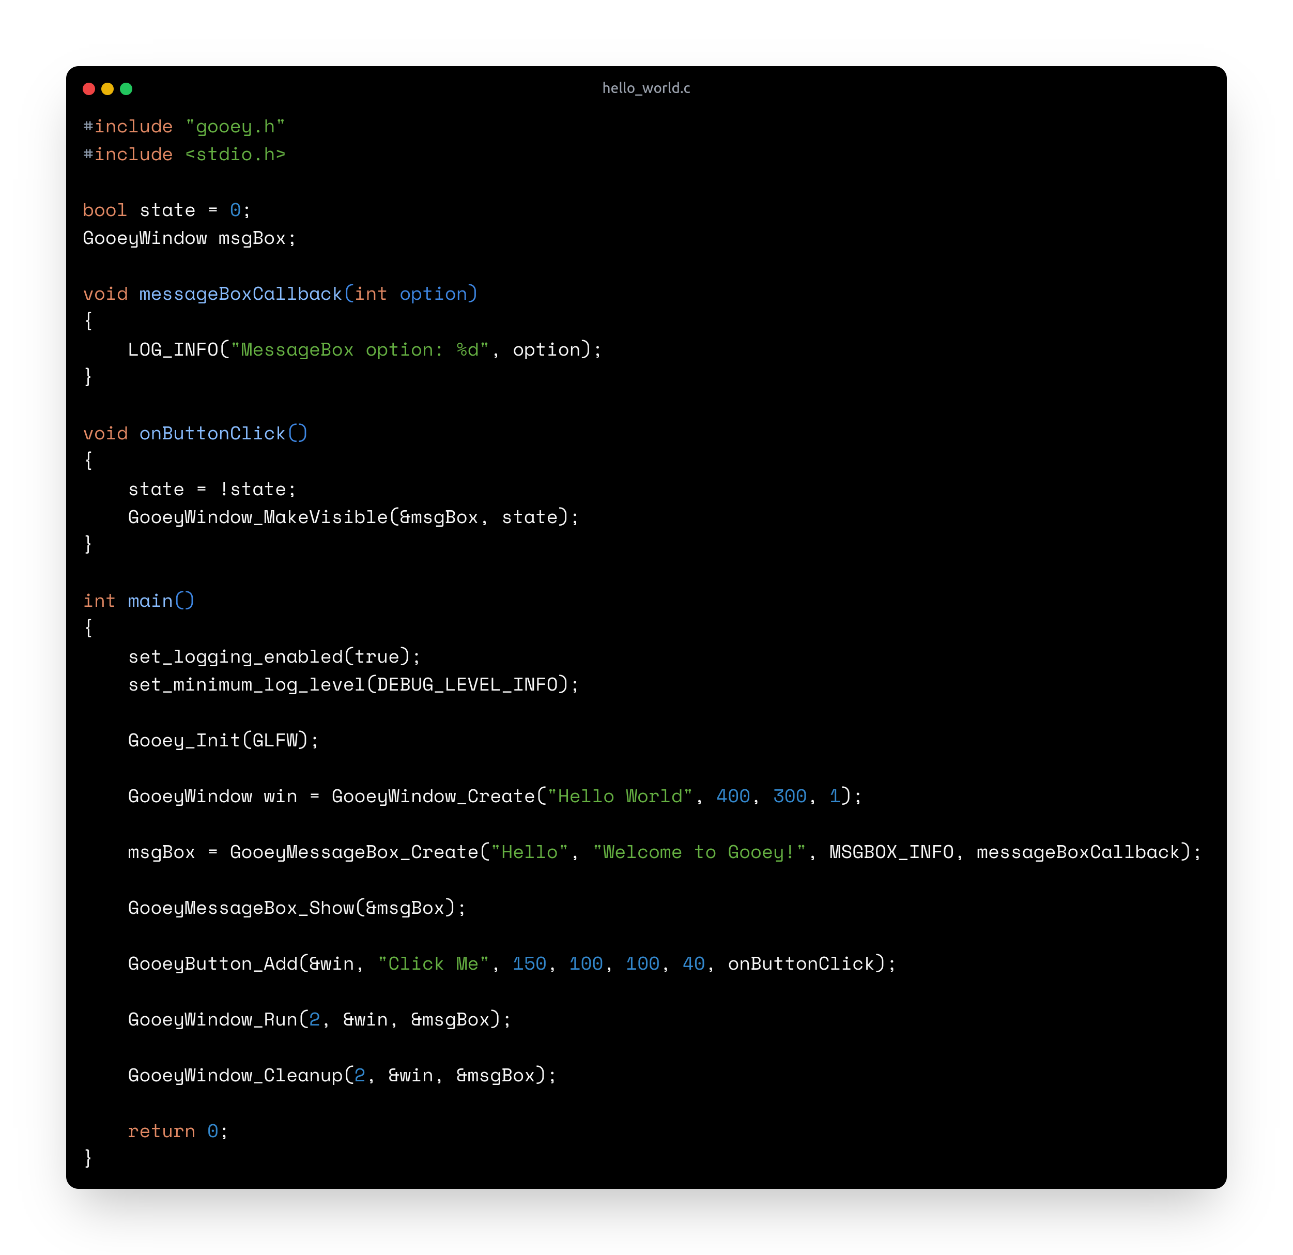Click the 'state = !state;' line

[x=212, y=489]
